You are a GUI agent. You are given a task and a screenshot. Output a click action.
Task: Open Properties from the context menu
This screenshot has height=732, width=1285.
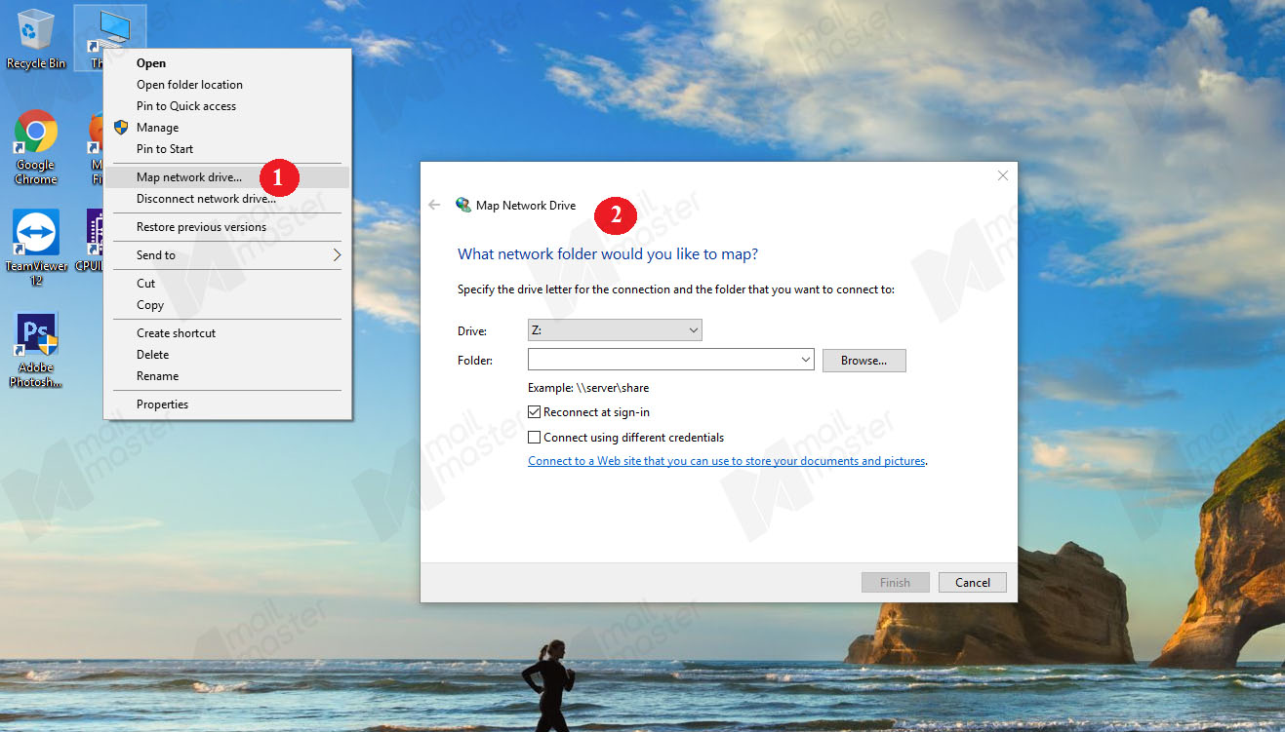(227, 405)
